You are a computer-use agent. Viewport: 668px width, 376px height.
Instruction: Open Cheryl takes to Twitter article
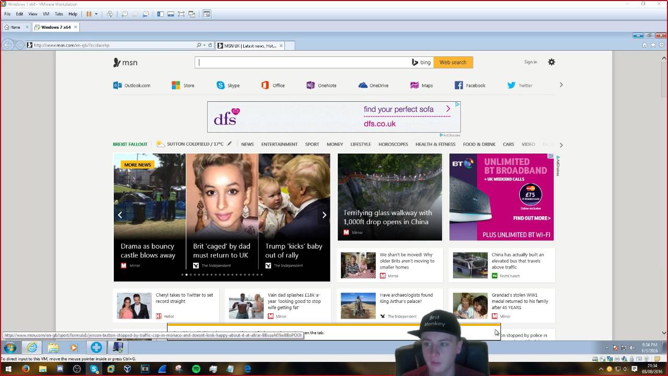pos(166,305)
